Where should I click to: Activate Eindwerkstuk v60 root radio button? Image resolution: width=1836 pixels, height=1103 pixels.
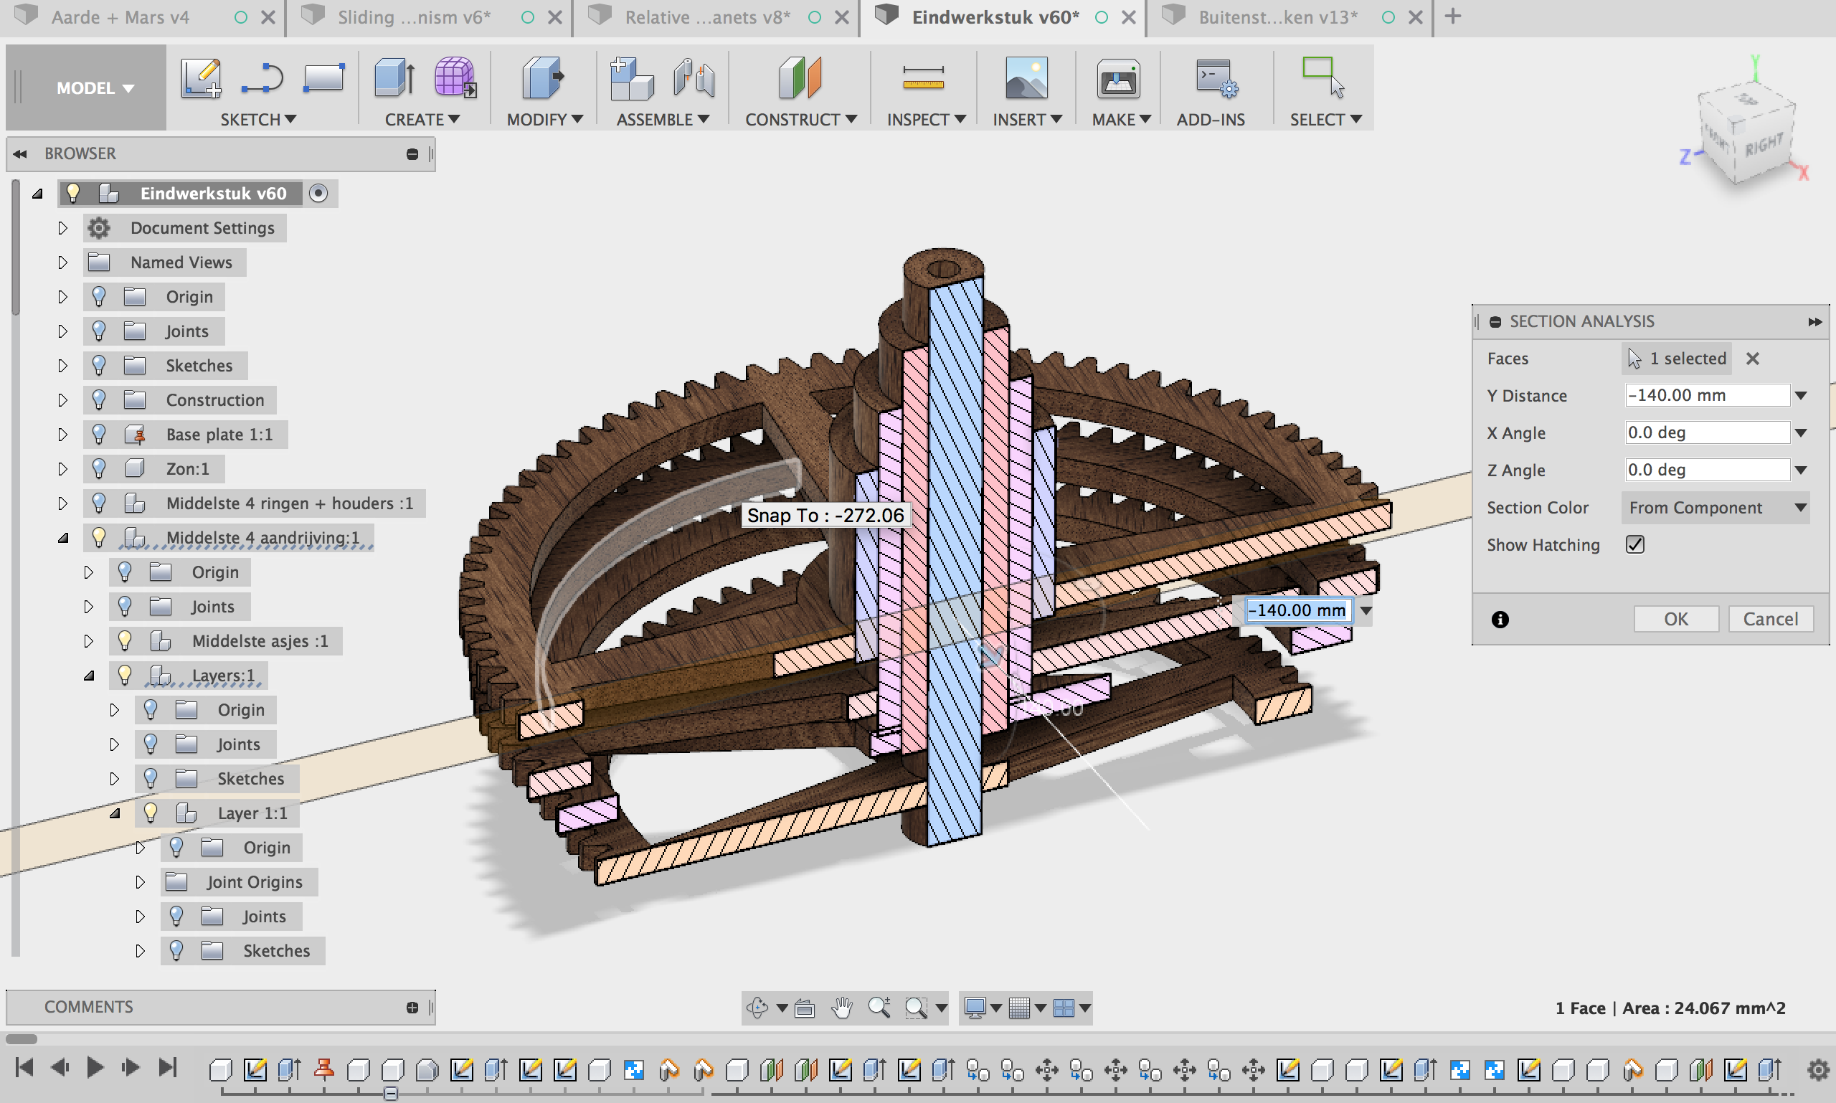click(318, 193)
